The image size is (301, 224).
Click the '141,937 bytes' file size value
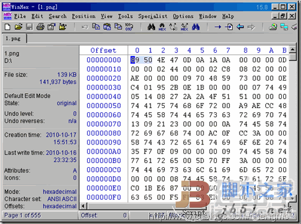click(58, 82)
